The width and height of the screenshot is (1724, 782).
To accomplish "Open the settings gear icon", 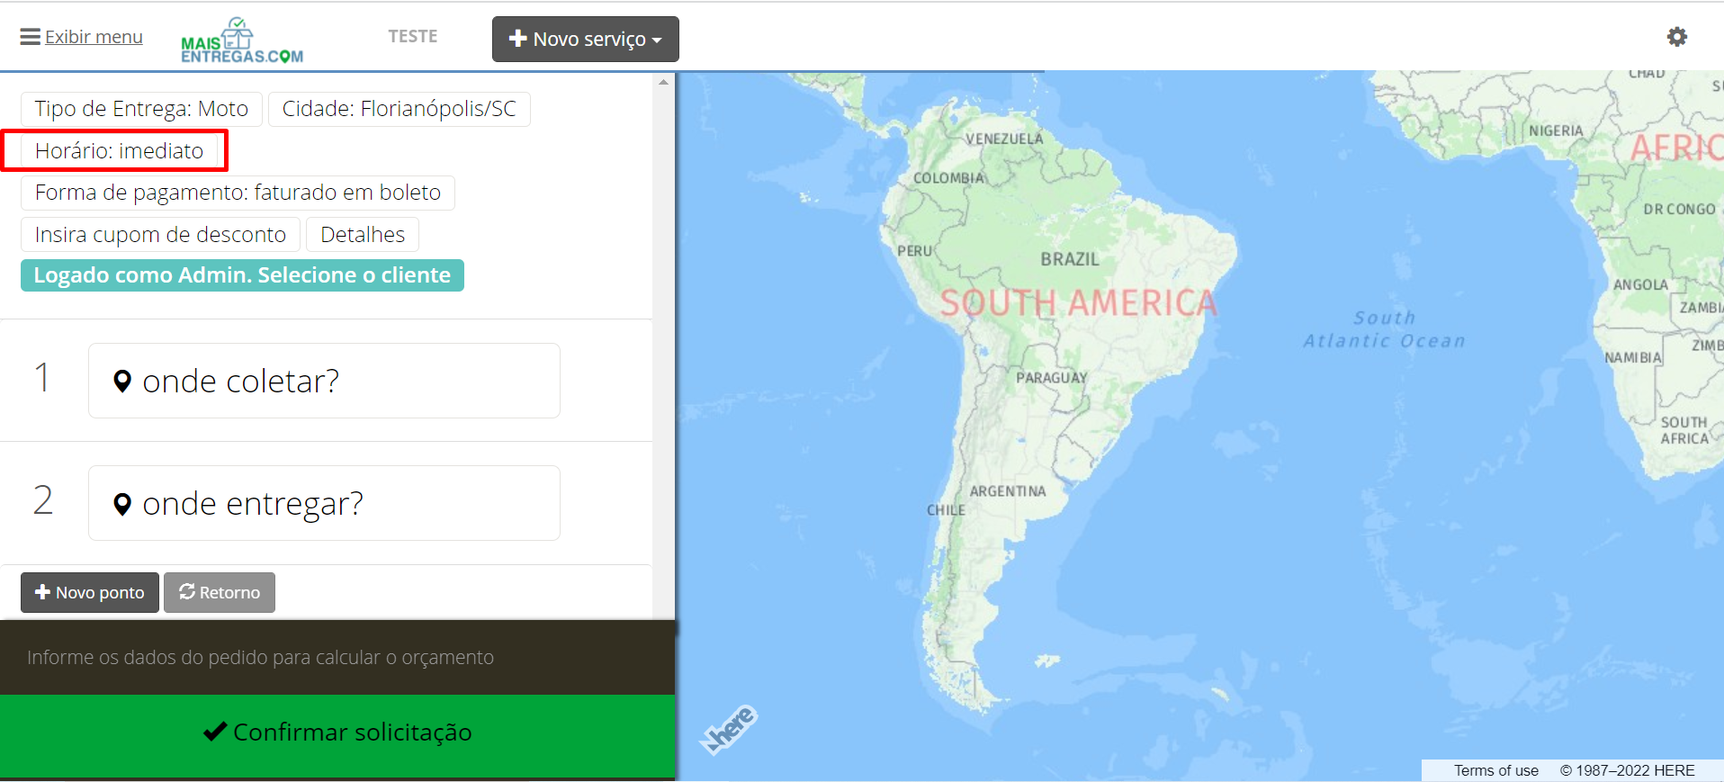I will tap(1676, 37).
